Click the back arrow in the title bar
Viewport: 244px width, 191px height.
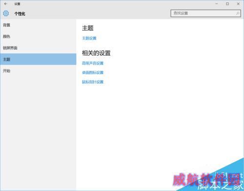(x=6, y=3)
